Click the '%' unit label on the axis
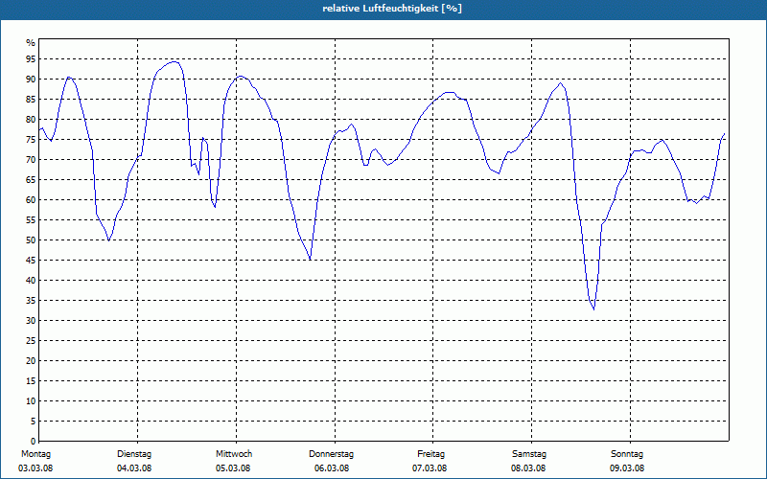Screen dimensions: 767x479 click(x=31, y=43)
